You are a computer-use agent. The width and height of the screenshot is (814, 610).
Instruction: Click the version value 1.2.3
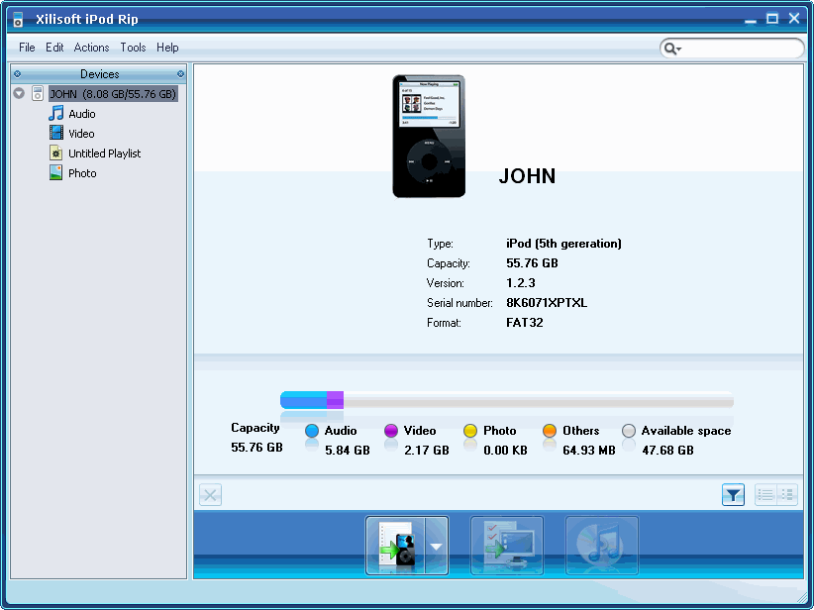tap(521, 283)
